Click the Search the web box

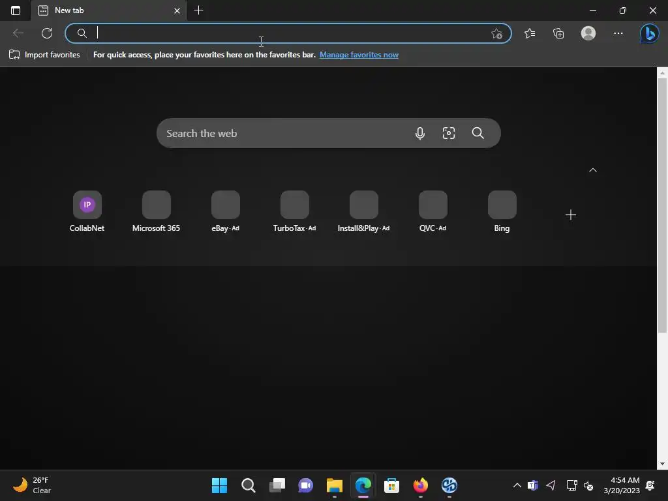pyautogui.click(x=329, y=133)
